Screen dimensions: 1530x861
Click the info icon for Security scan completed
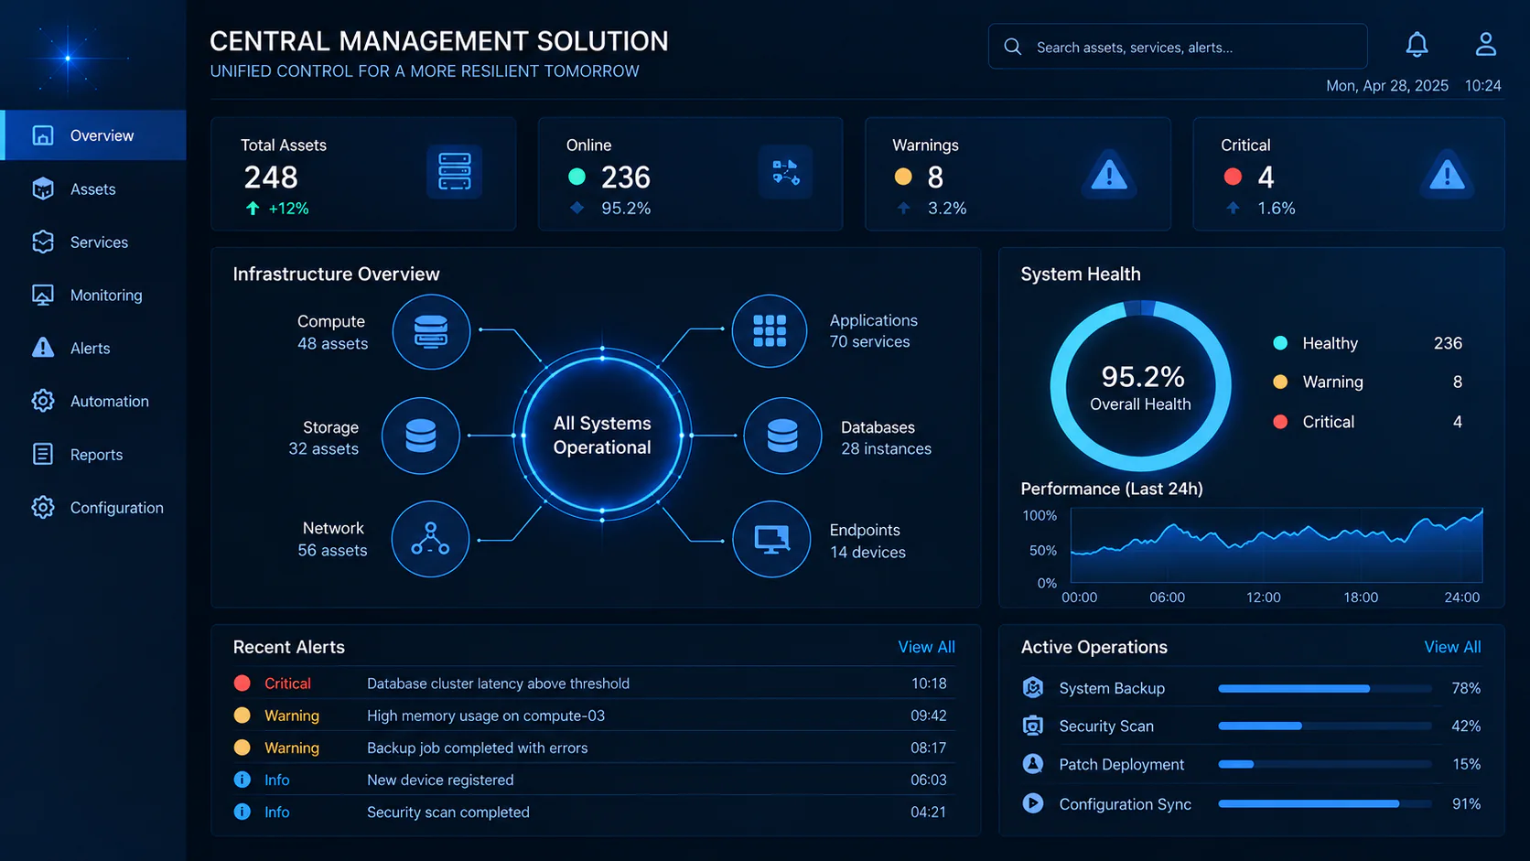(242, 812)
